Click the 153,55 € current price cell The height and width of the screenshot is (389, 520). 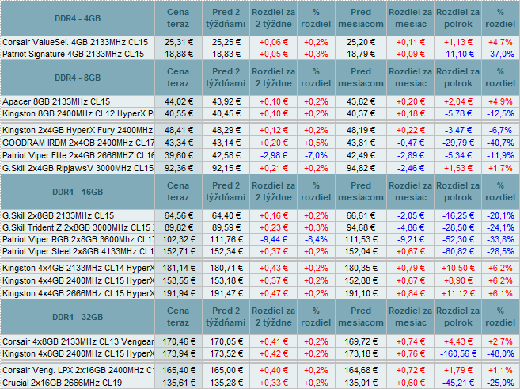click(178, 280)
